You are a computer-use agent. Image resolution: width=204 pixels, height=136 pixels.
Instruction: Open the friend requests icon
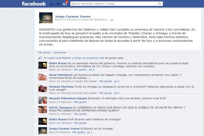[x=52, y=4]
